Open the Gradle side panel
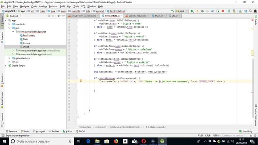 pos(256,21)
